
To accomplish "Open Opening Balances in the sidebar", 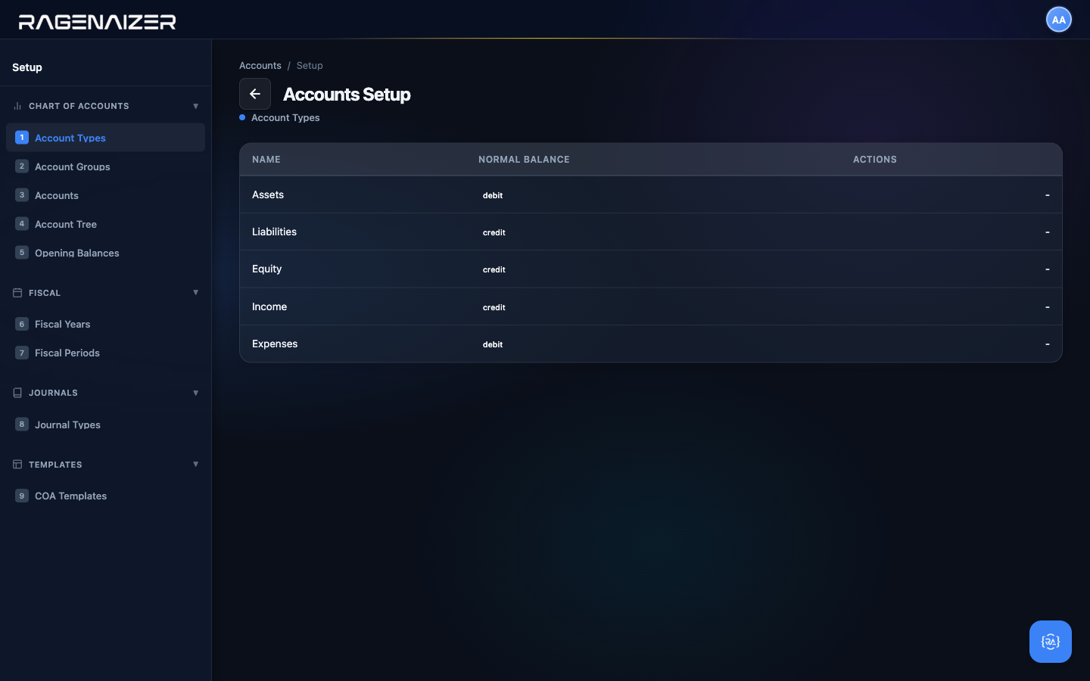I will coord(105,253).
